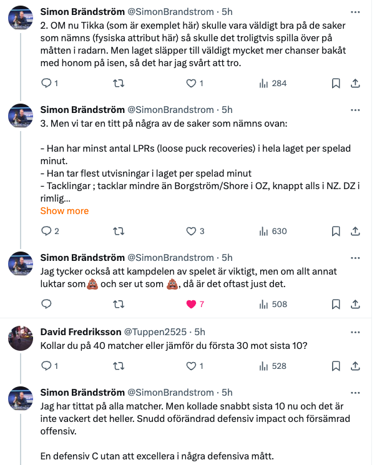Unlike the tweet with 7 likes
Screen dimensions: 377x465
pos(195,304)
